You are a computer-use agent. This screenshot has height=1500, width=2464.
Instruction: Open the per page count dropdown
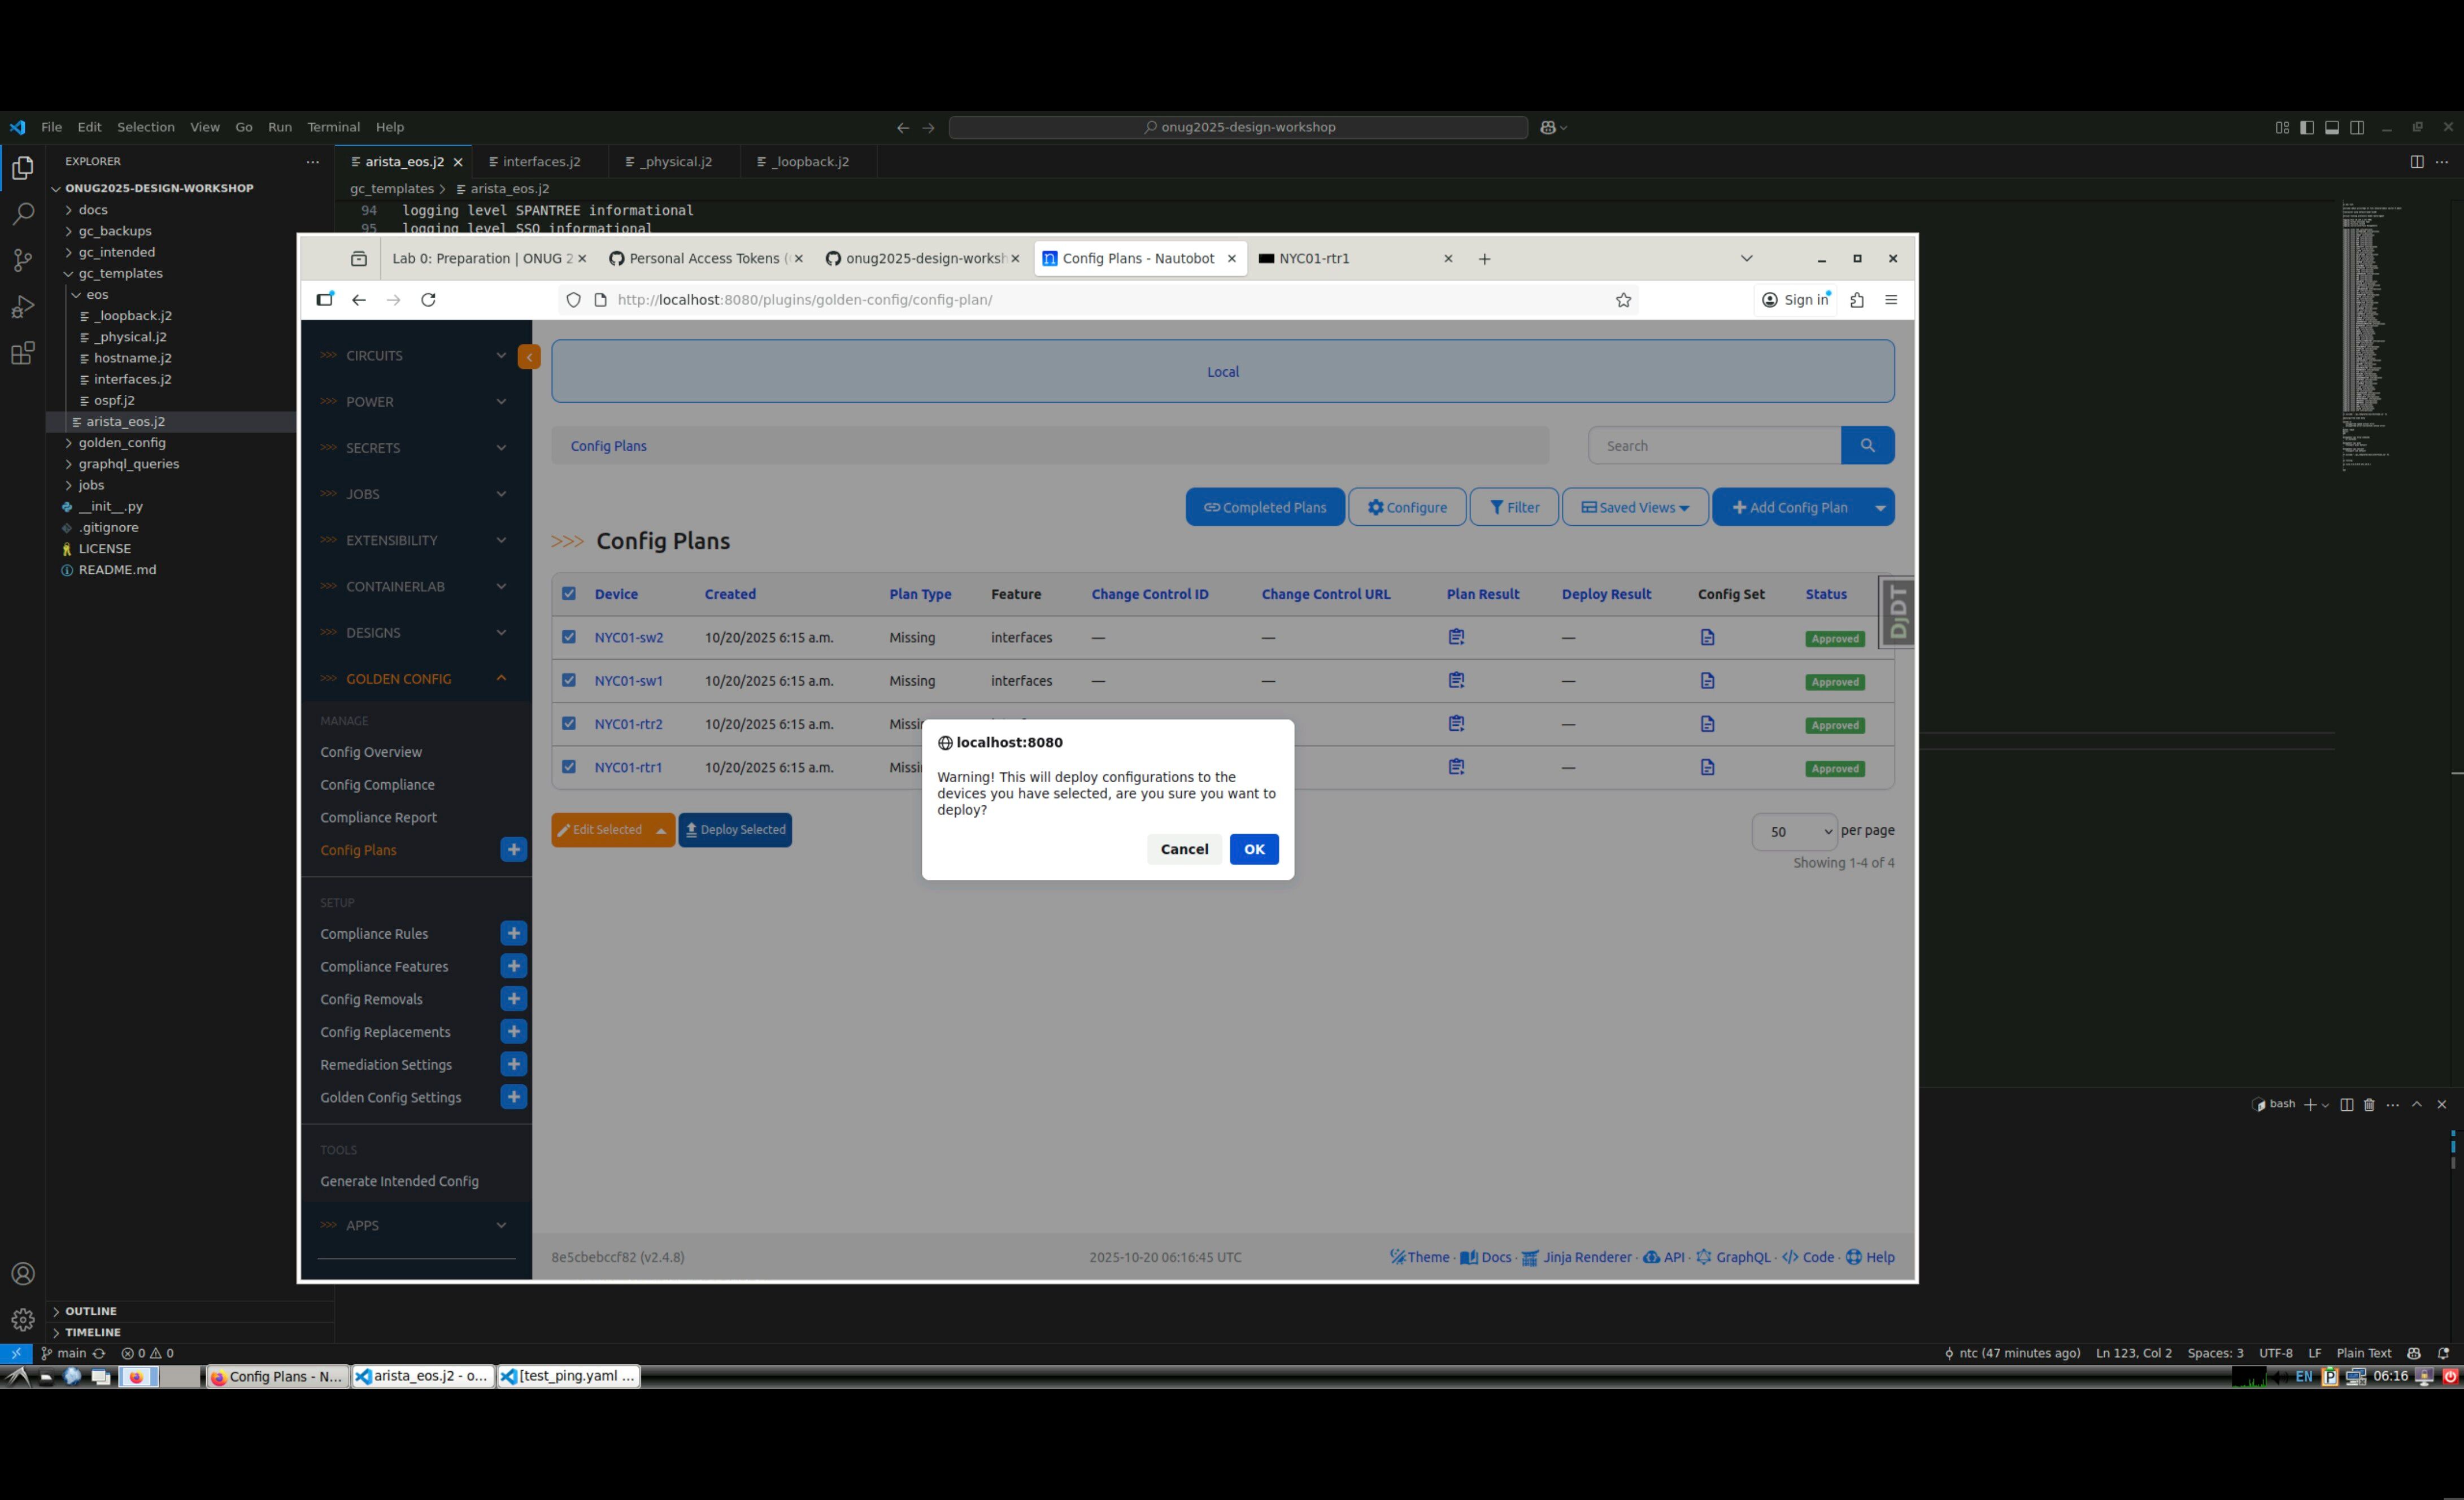coord(1793,832)
